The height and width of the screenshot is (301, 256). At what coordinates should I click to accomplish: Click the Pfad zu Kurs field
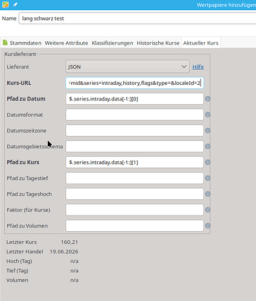point(135,162)
